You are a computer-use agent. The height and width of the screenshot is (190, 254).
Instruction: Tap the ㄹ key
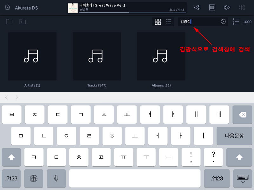(x=89, y=136)
